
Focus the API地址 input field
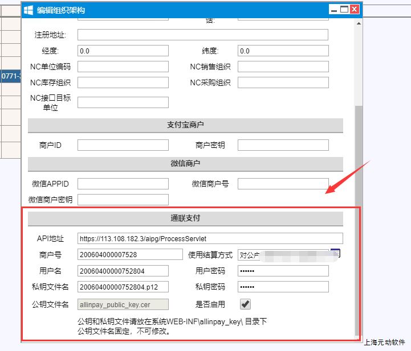pyautogui.click(x=210, y=238)
